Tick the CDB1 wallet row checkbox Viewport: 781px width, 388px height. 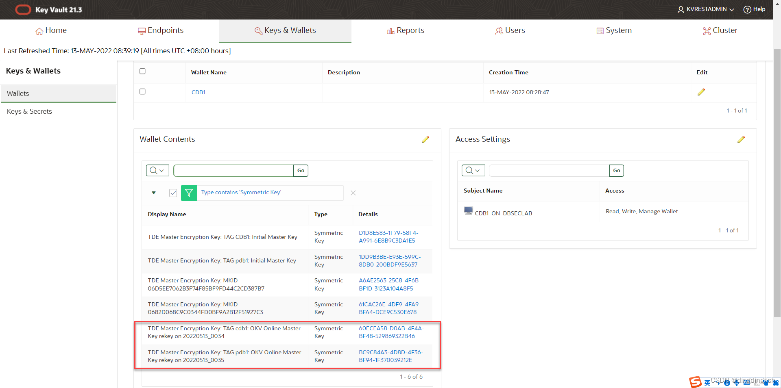(x=142, y=91)
